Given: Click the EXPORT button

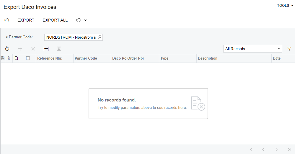Looking at the screenshot, I should pos(26,20).
